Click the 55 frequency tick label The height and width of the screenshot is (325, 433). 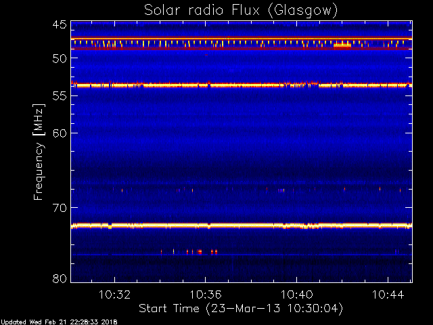click(x=60, y=96)
